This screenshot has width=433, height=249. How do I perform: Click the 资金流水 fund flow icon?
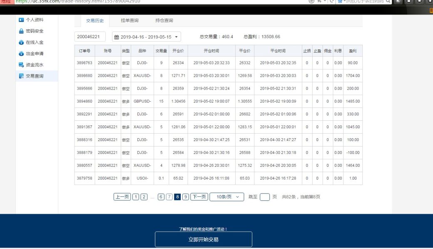[21, 65]
